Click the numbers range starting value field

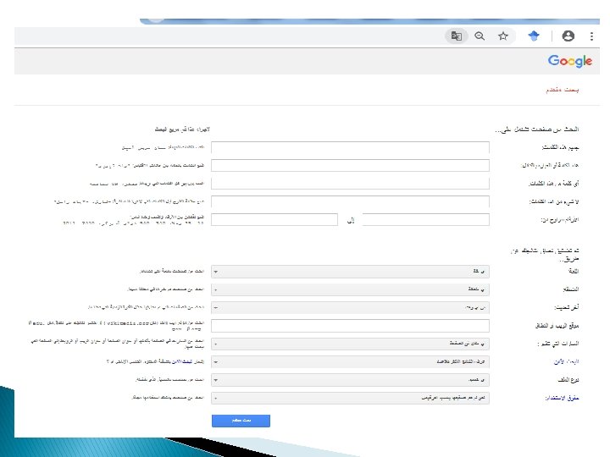tap(425, 219)
